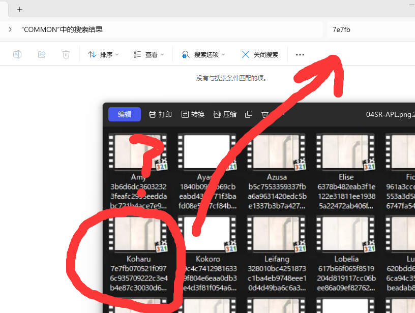Click the Kokoro file name text
The width and height of the screenshot is (415, 313).
[x=208, y=259]
